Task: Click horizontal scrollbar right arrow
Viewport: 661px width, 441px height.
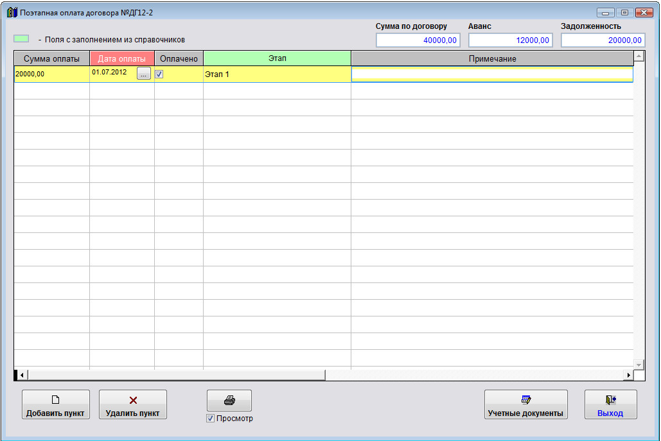Action: tap(628, 375)
